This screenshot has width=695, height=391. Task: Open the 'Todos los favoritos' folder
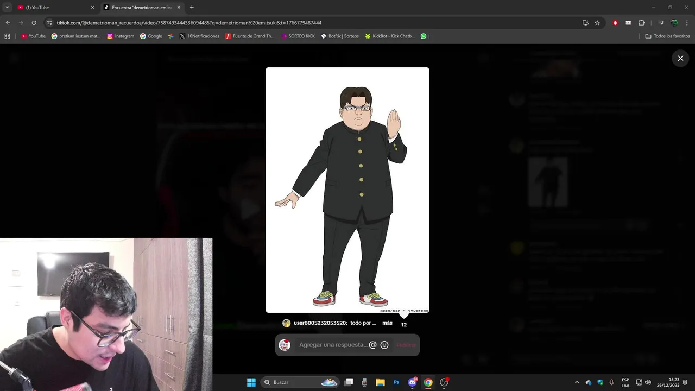[667, 36]
